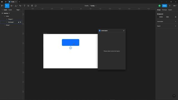This screenshot has width=178, height=100.
Task: Click the background opacity 100% field
Action: [x=167, y=17]
